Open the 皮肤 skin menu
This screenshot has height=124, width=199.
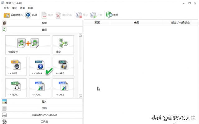[x=14, y=8]
